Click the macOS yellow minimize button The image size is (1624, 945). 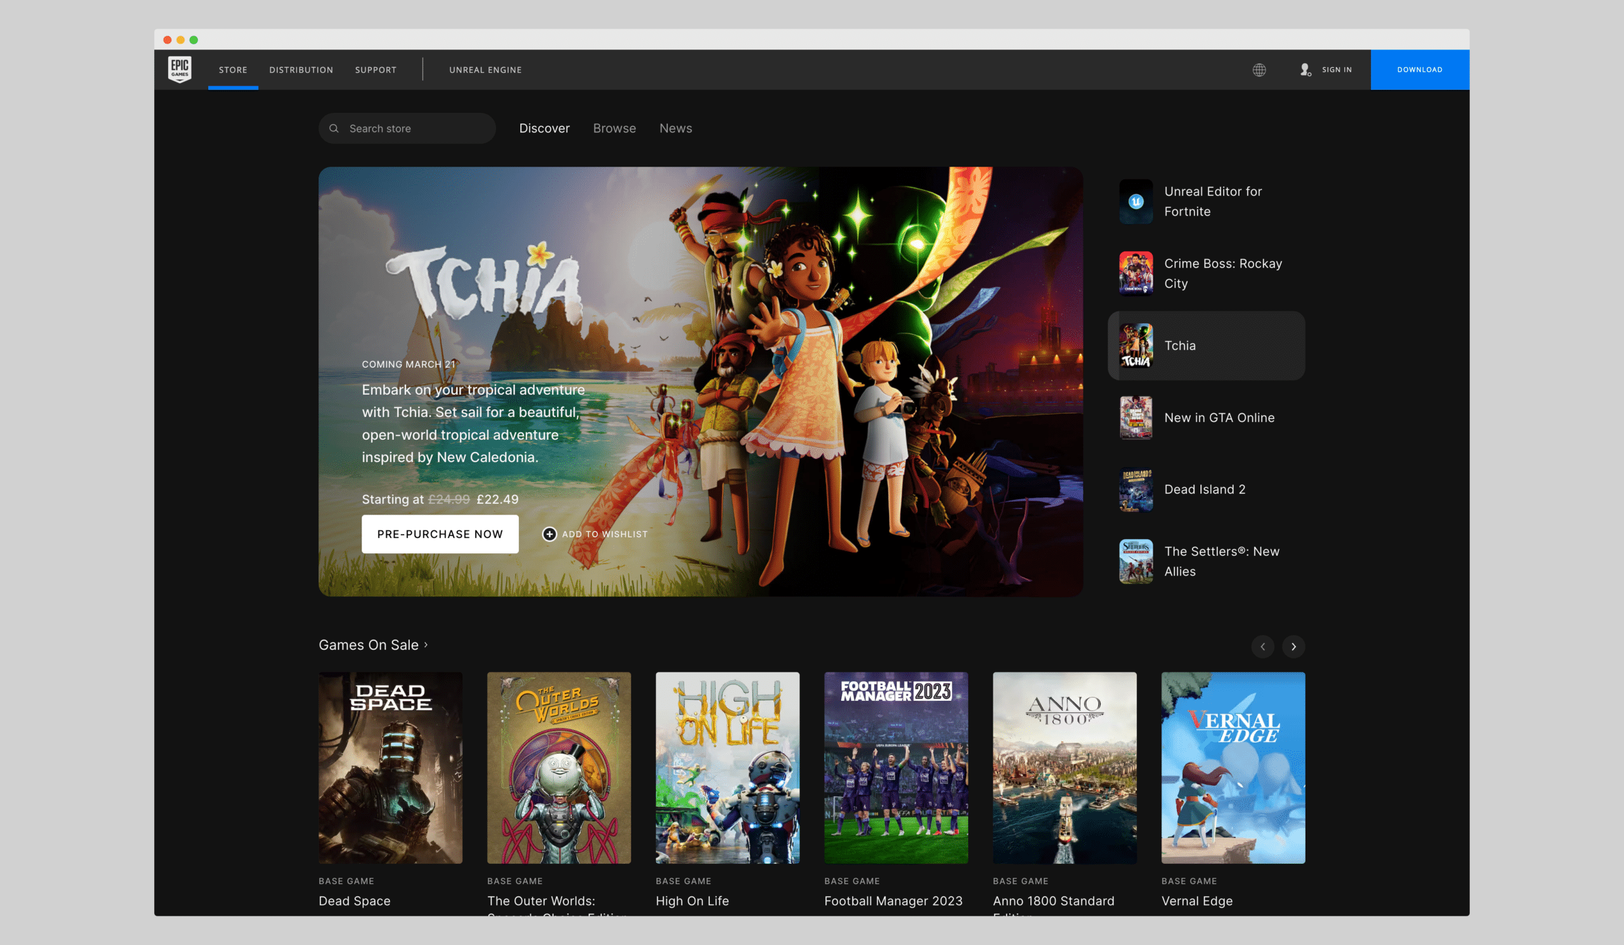pyautogui.click(x=180, y=40)
